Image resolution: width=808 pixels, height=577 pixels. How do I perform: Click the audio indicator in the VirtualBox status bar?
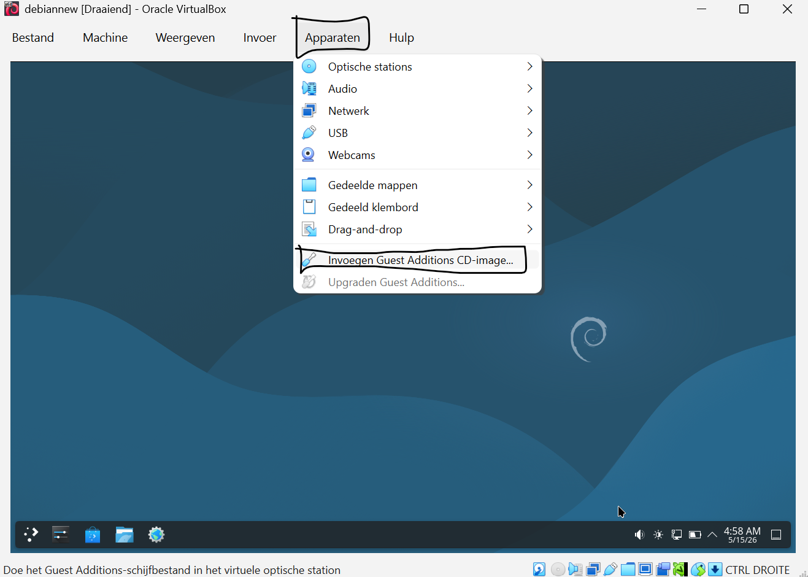click(x=575, y=570)
